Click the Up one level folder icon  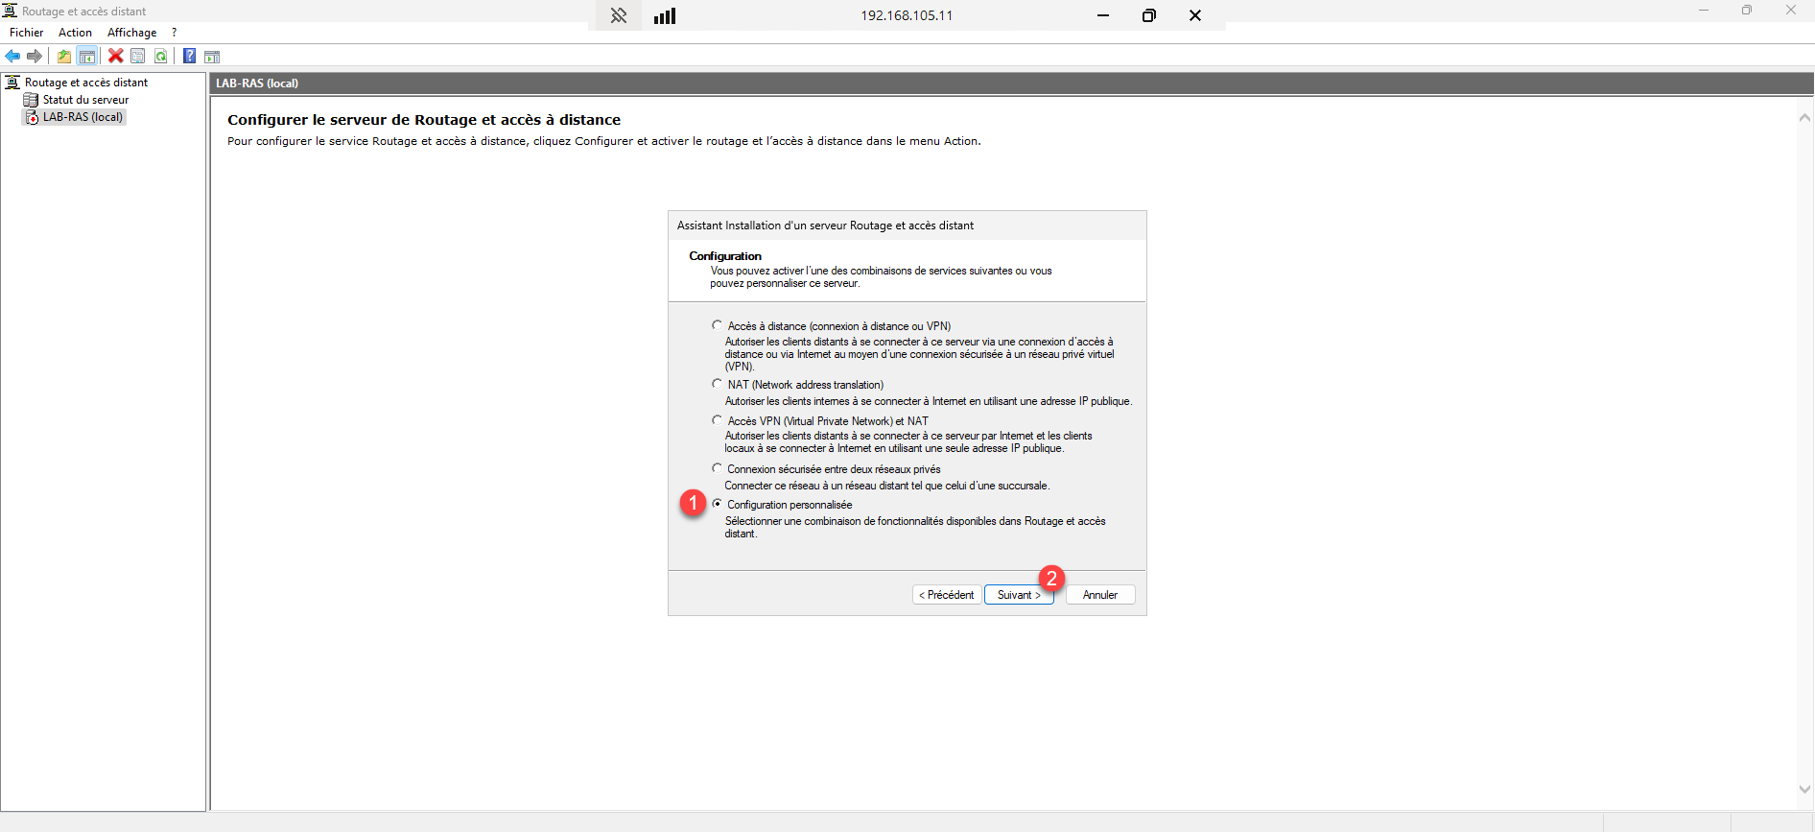coord(64,57)
